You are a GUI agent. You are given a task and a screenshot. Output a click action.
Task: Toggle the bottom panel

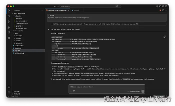pyautogui.click(x=163, y=6)
